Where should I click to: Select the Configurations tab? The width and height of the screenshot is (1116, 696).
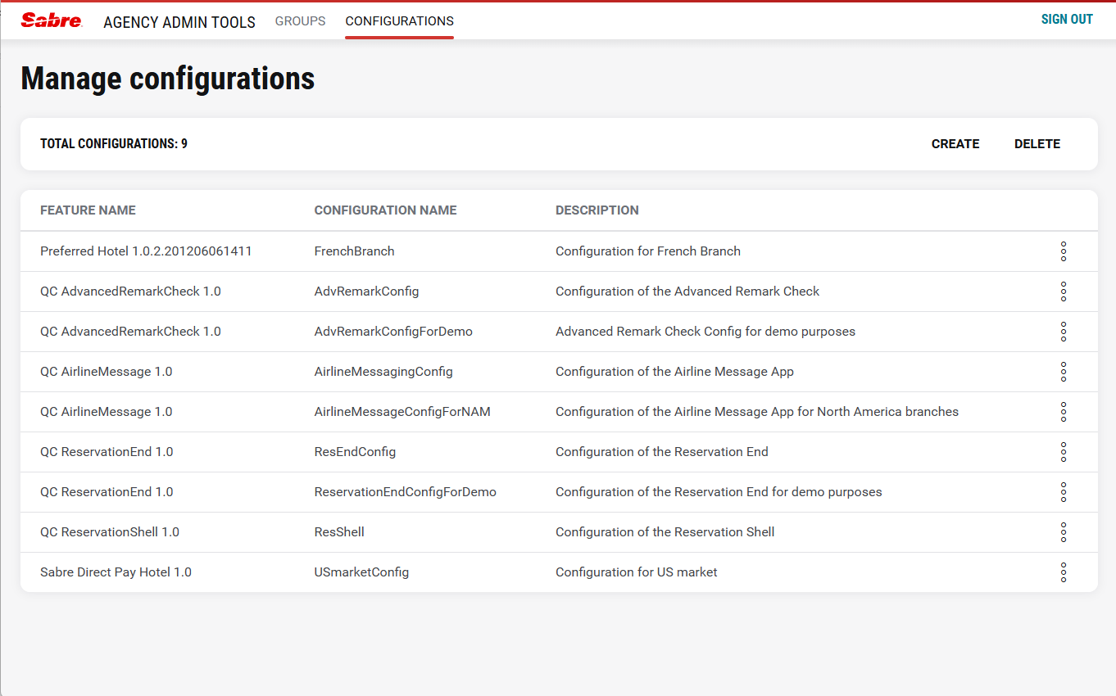pyautogui.click(x=400, y=21)
